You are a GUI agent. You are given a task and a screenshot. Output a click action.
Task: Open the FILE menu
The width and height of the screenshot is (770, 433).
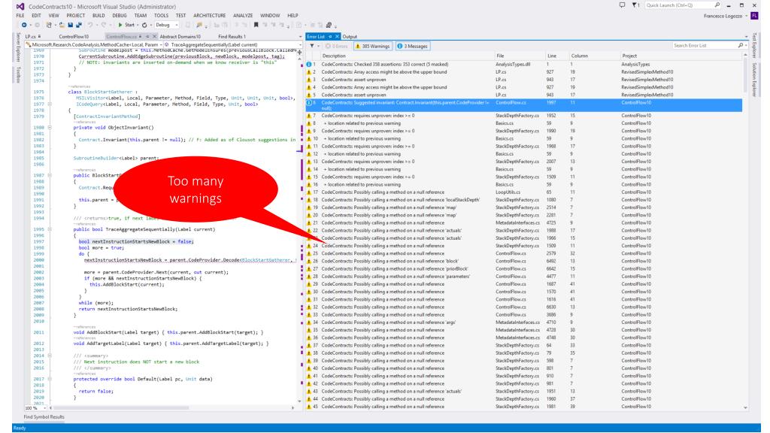20,16
